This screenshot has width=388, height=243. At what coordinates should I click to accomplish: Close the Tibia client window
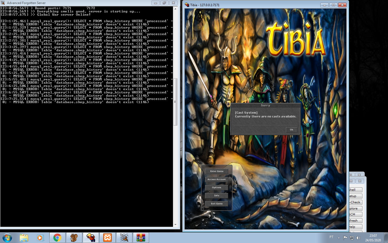(x=342, y=5)
